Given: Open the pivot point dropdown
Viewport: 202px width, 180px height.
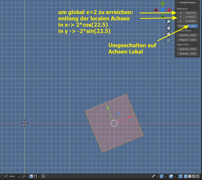Looking at the screenshot, I should [x=25, y=176].
